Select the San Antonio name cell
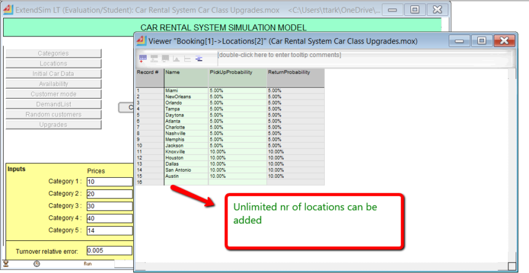This screenshot has width=529, height=273. 186,170
